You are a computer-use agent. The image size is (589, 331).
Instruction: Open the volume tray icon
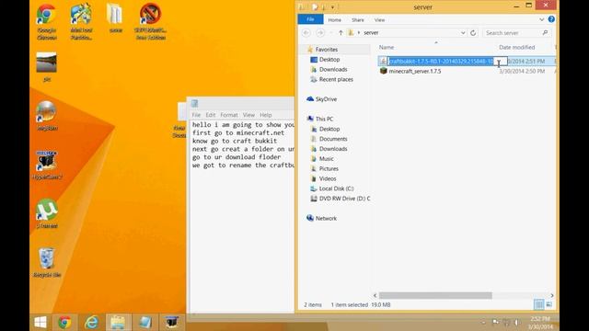pos(517,322)
